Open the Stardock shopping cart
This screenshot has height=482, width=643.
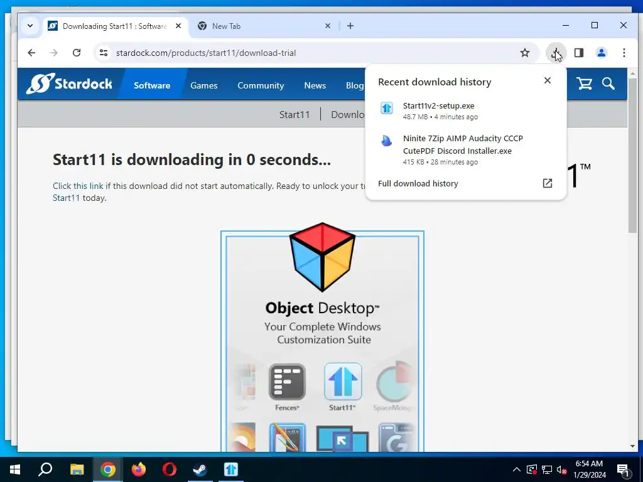click(584, 83)
